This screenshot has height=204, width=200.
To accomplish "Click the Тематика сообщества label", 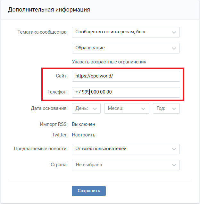I will click(x=42, y=32).
